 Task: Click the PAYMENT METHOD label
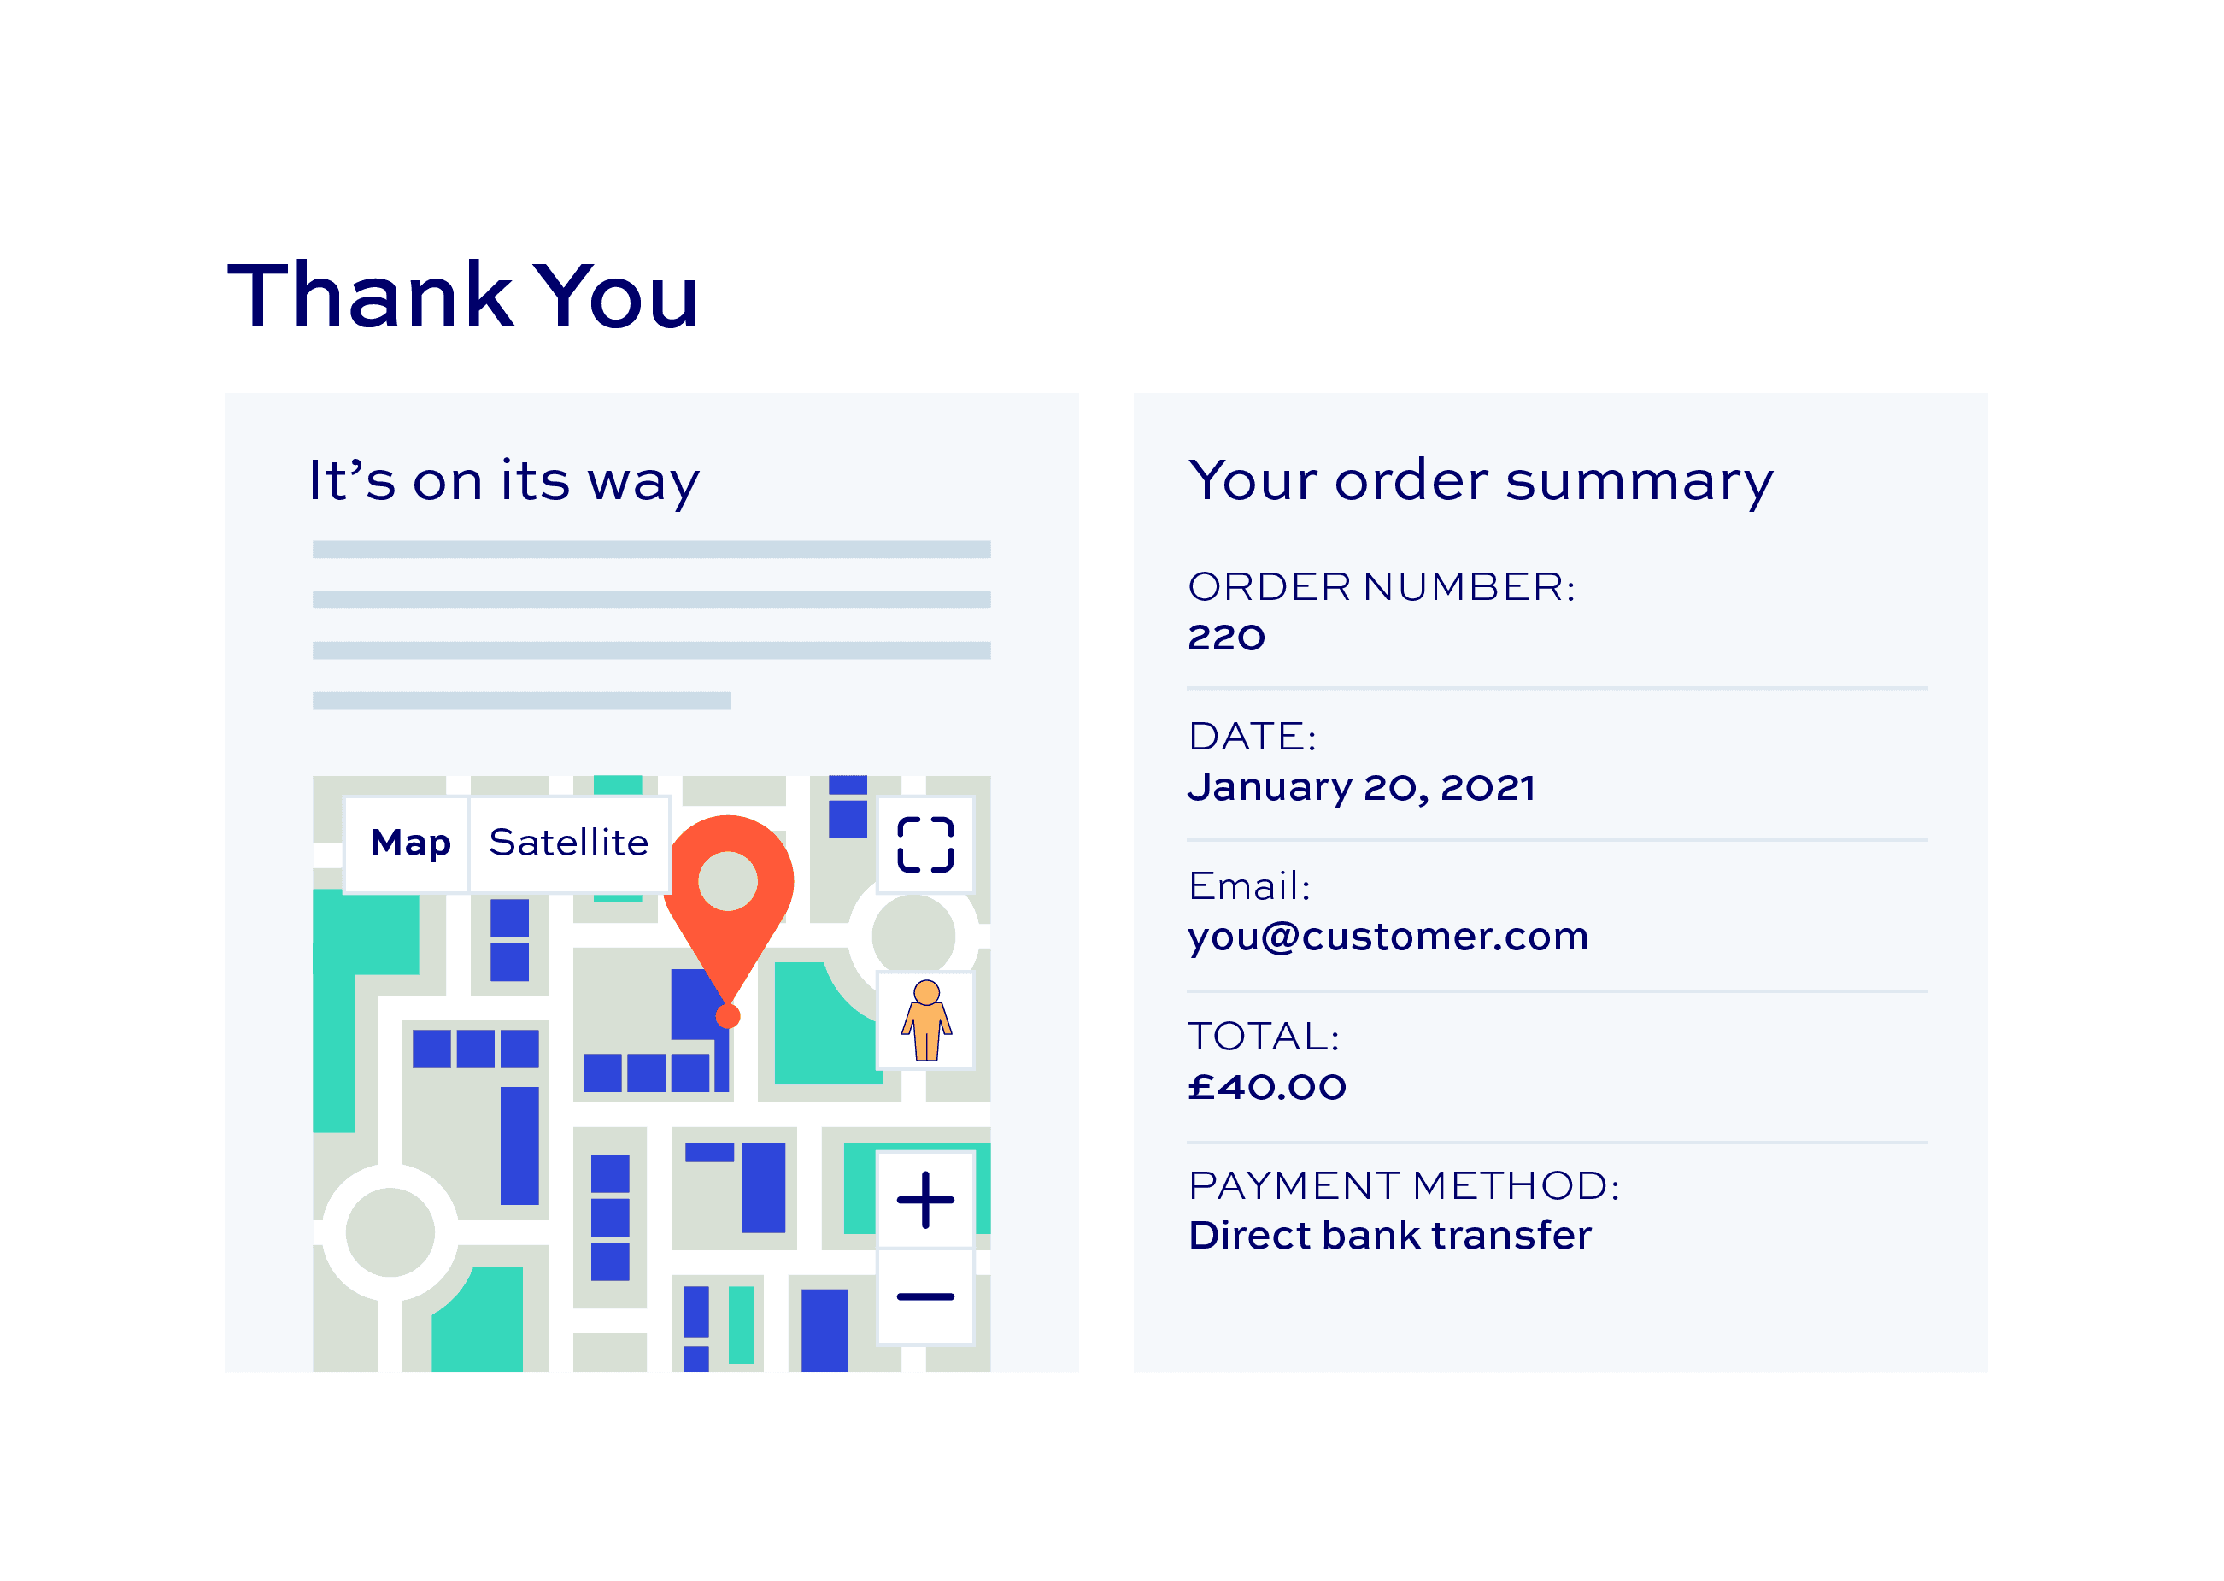click(x=1404, y=1186)
